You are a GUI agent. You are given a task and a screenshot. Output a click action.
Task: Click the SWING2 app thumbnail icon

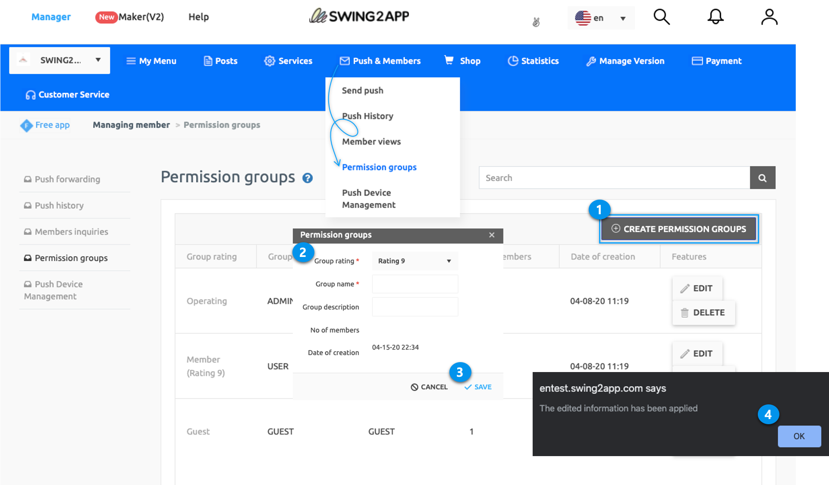click(x=23, y=60)
